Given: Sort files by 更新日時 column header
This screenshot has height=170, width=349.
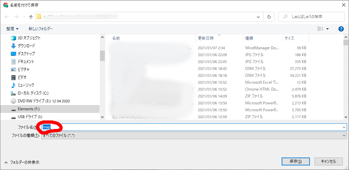Looking at the screenshot, I should [206, 38].
